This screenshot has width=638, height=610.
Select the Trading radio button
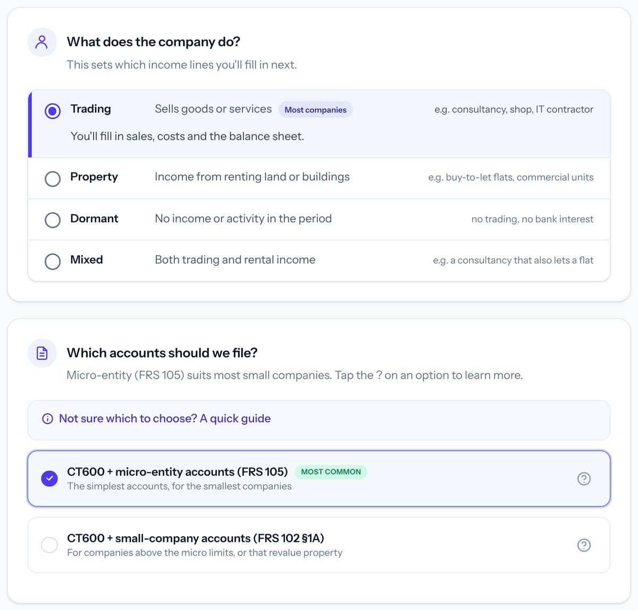click(53, 111)
